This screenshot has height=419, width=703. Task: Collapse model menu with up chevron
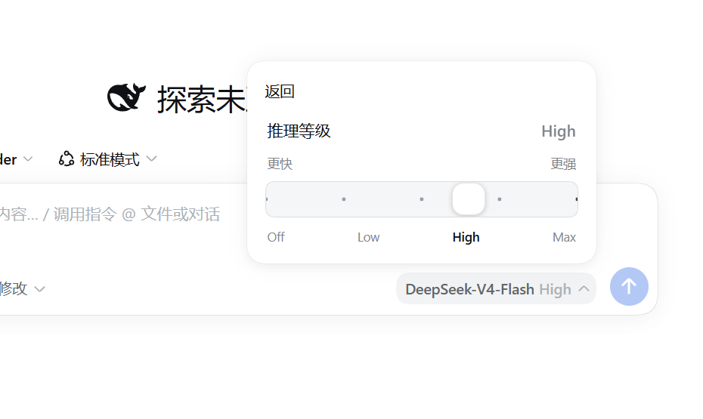[584, 288]
